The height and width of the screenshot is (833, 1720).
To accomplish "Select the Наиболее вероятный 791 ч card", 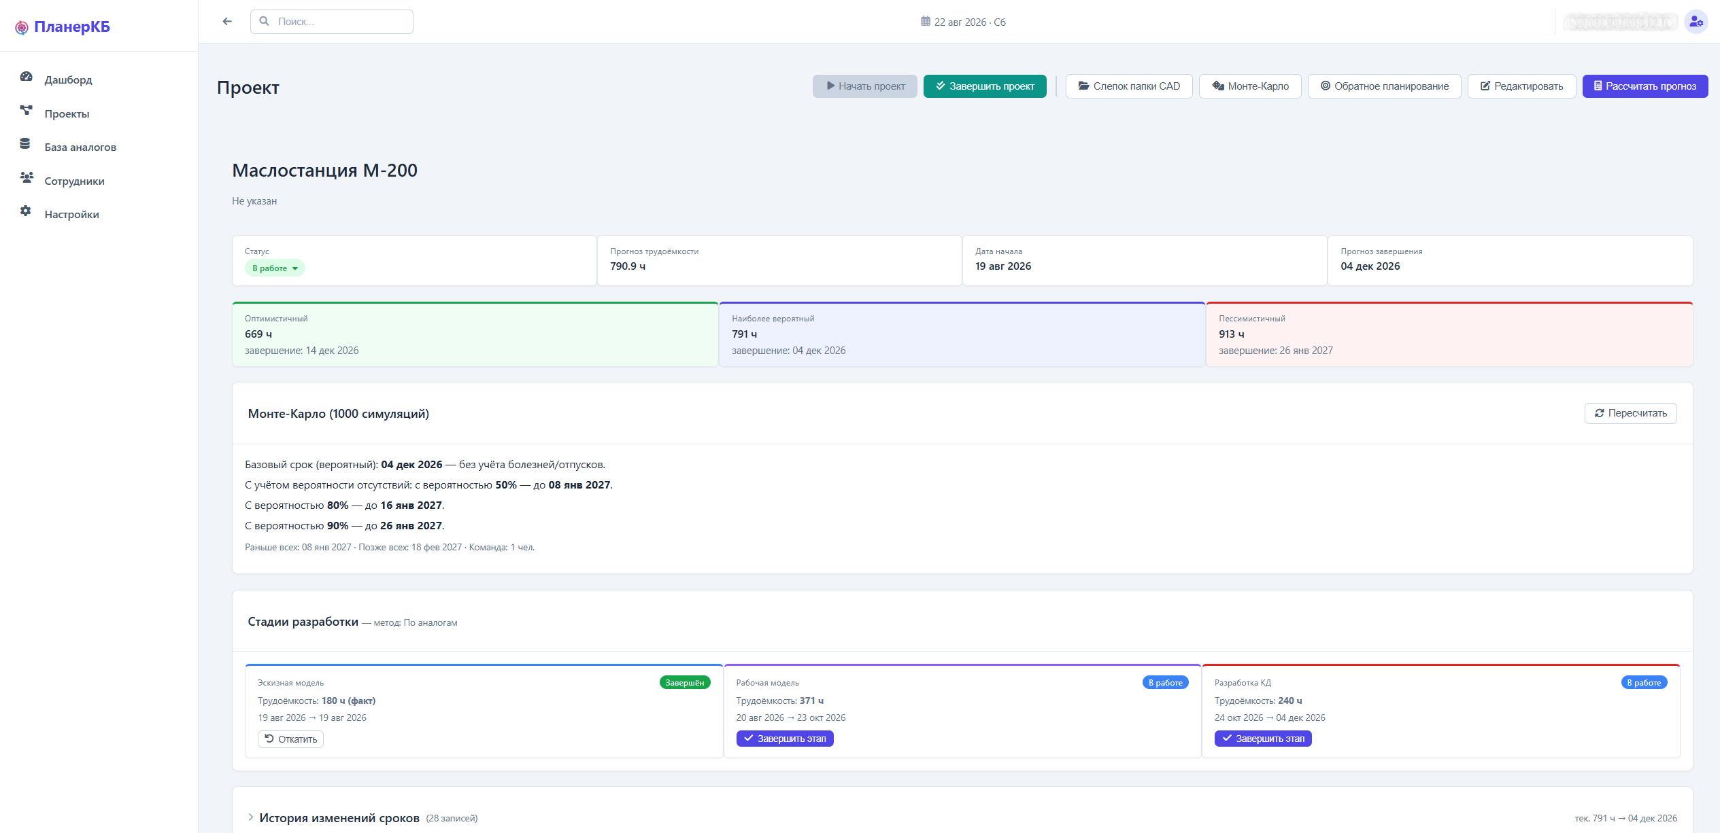I will [962, 334].
